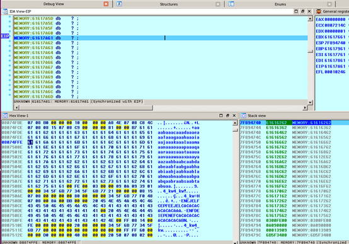The height and width of the screenshot is (244, 349).
Task: Click the Stack view panel icon
Action: [x=244, y=115]
